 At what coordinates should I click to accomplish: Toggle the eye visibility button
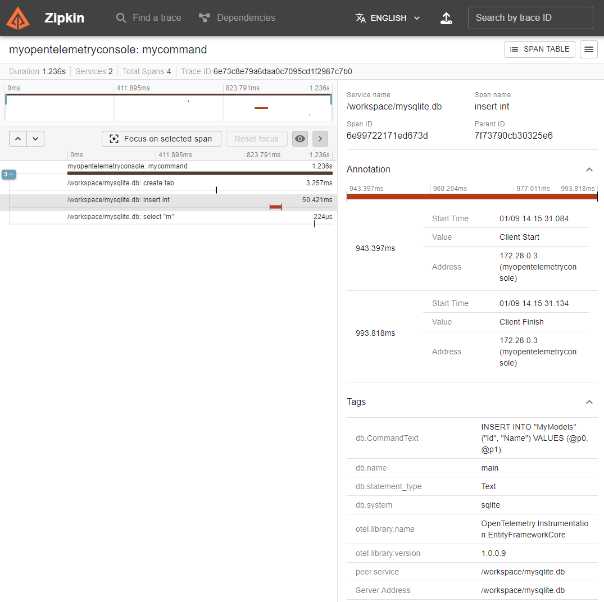(x=299, y=139)
